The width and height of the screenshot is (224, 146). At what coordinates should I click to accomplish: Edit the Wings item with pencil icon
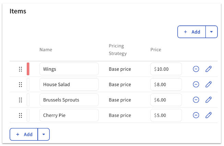[x=209, y=69]
